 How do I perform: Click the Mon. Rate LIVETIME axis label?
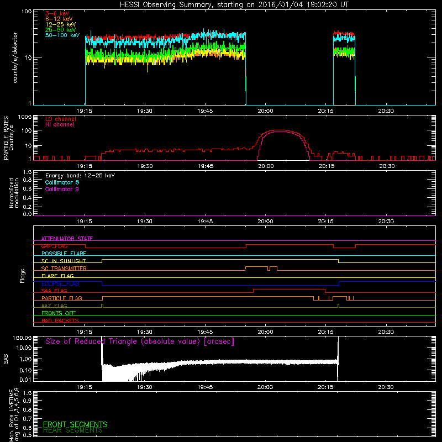click(14, 414)
